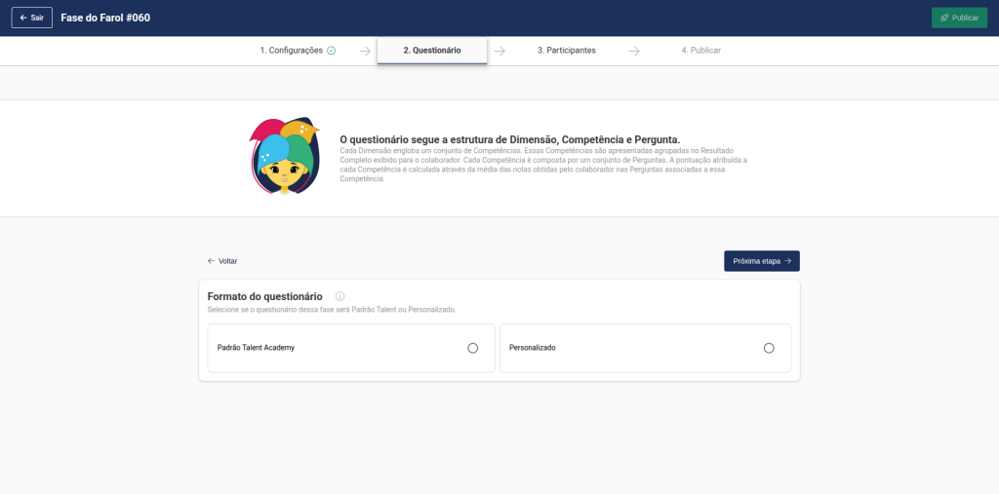Image resolution: width=999 pixels, height=494 pixels.
Task: Click the arrow between Configurações and Questionário steps
Action: pyautogui.click(x=364, y=51)
